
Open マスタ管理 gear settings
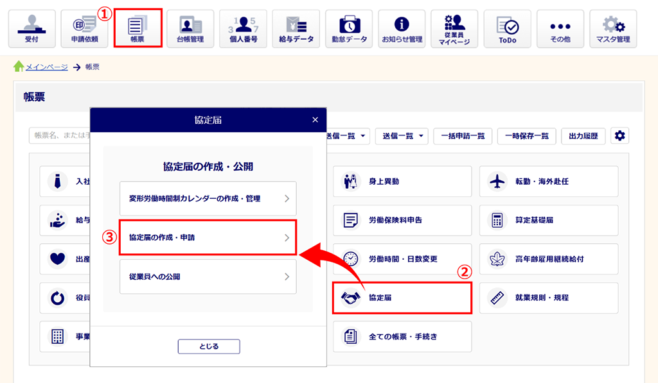pyautogui.click(x=613, y=29)
